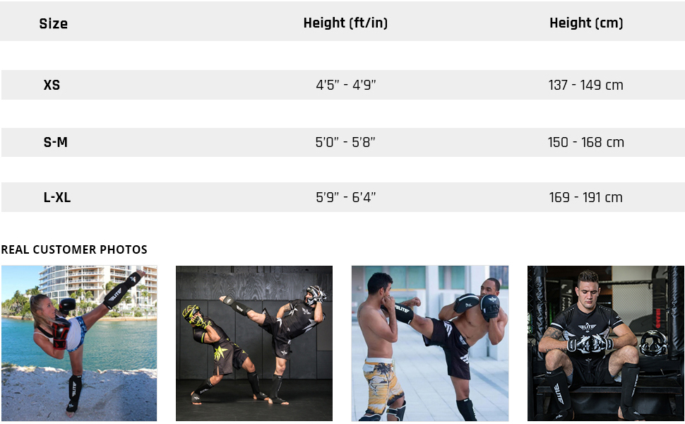Click the helmet on the bench beside seated fighter
Screen dimensions: 685x424
click(x=653, y=343)
